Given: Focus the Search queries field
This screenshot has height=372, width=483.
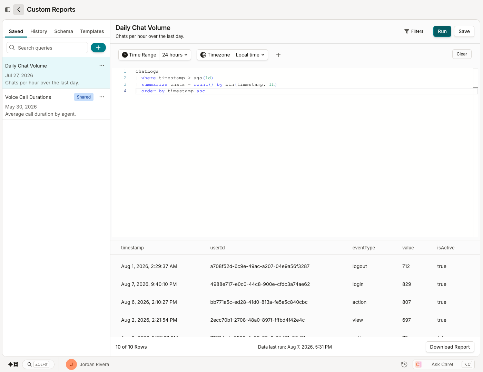Looking at the screenshot, I should [47, 48].
